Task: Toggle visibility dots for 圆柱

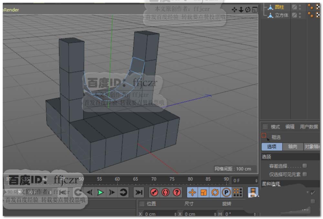Action: pyautogui.click(x=300, y=7)
